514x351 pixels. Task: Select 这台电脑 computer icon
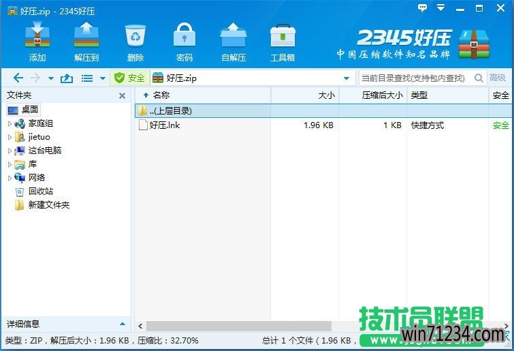[x=20, y=151]
